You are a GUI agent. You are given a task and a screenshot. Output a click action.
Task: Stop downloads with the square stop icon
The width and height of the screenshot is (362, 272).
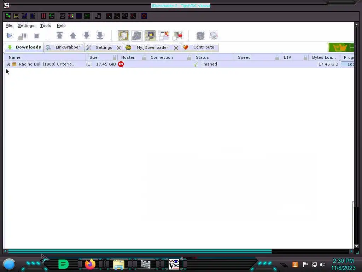(36, 36)
